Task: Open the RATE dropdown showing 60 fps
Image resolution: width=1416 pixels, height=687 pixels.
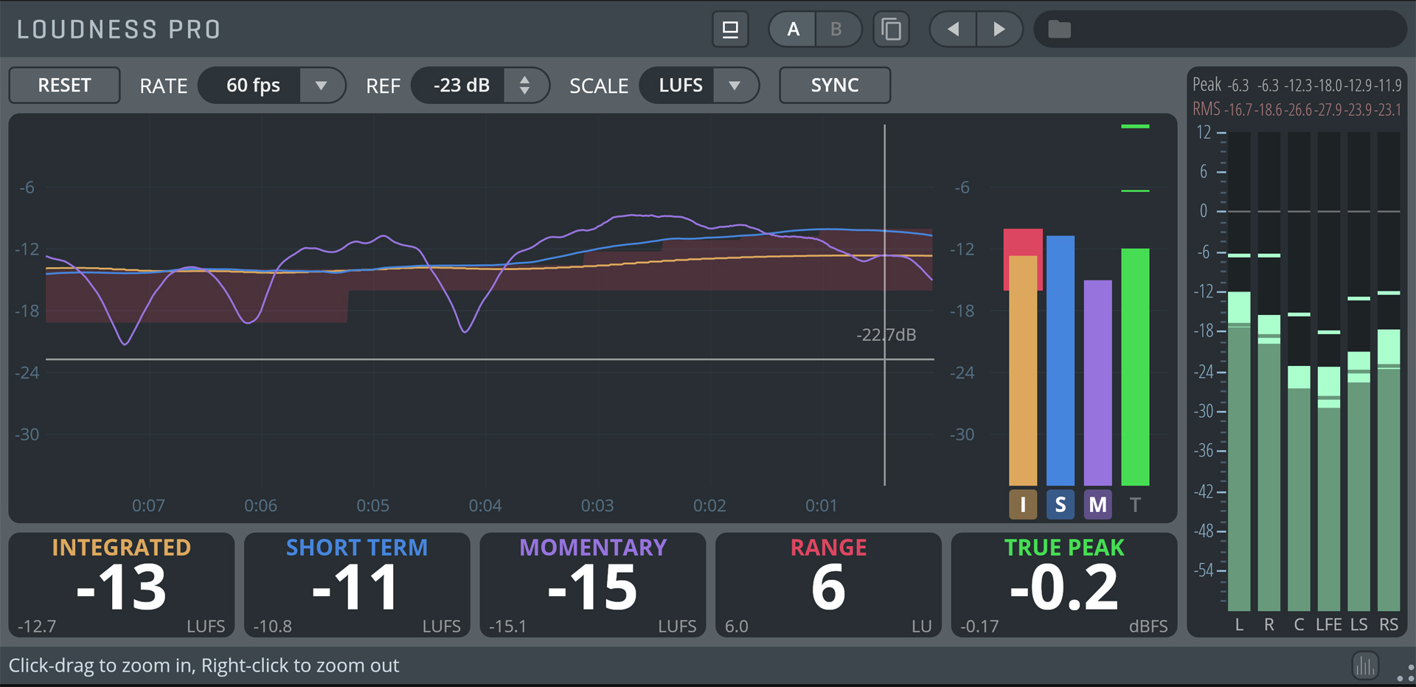Action: (x=271, y=86)
